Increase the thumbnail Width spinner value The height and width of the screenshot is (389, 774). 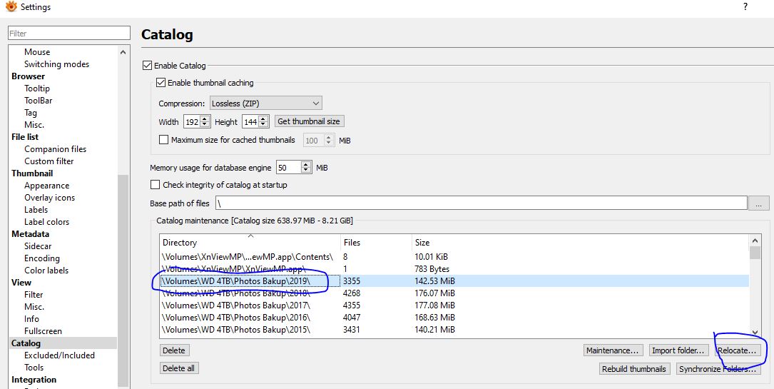(x=205, y=118)
